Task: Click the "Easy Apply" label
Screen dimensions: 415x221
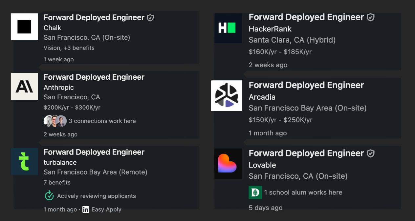Action: (x=106, y=210)
